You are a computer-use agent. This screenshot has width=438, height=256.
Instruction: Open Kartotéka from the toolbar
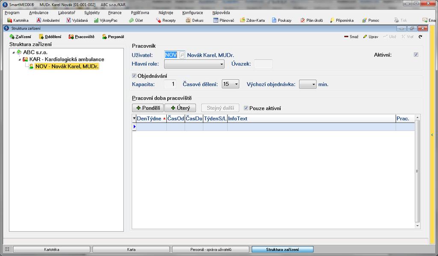[x=18, y=20]
